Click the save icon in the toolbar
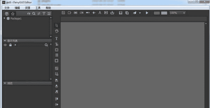 [121, 13]
